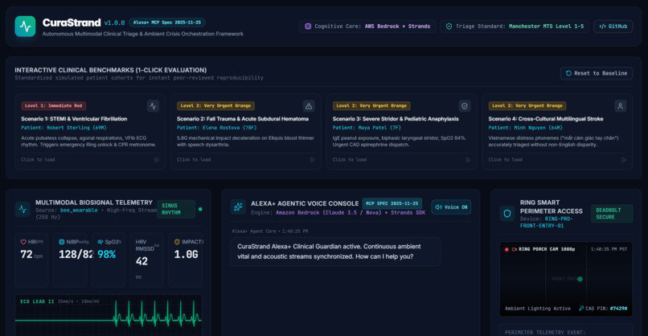
Task: Click the biosignal telemetry pulse icon
Action: tap(23, 209)
